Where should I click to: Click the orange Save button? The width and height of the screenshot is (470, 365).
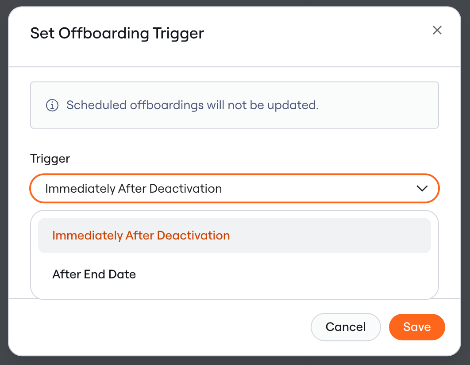(x=417, y=327)
